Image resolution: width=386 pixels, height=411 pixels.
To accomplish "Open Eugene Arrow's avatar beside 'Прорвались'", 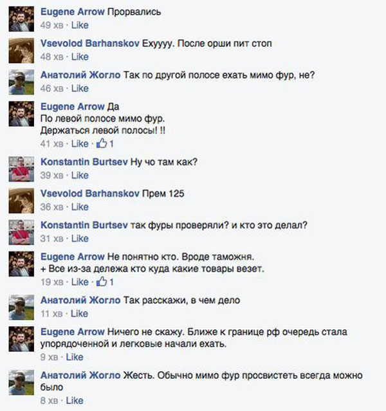I will click(x=21, y=19).
